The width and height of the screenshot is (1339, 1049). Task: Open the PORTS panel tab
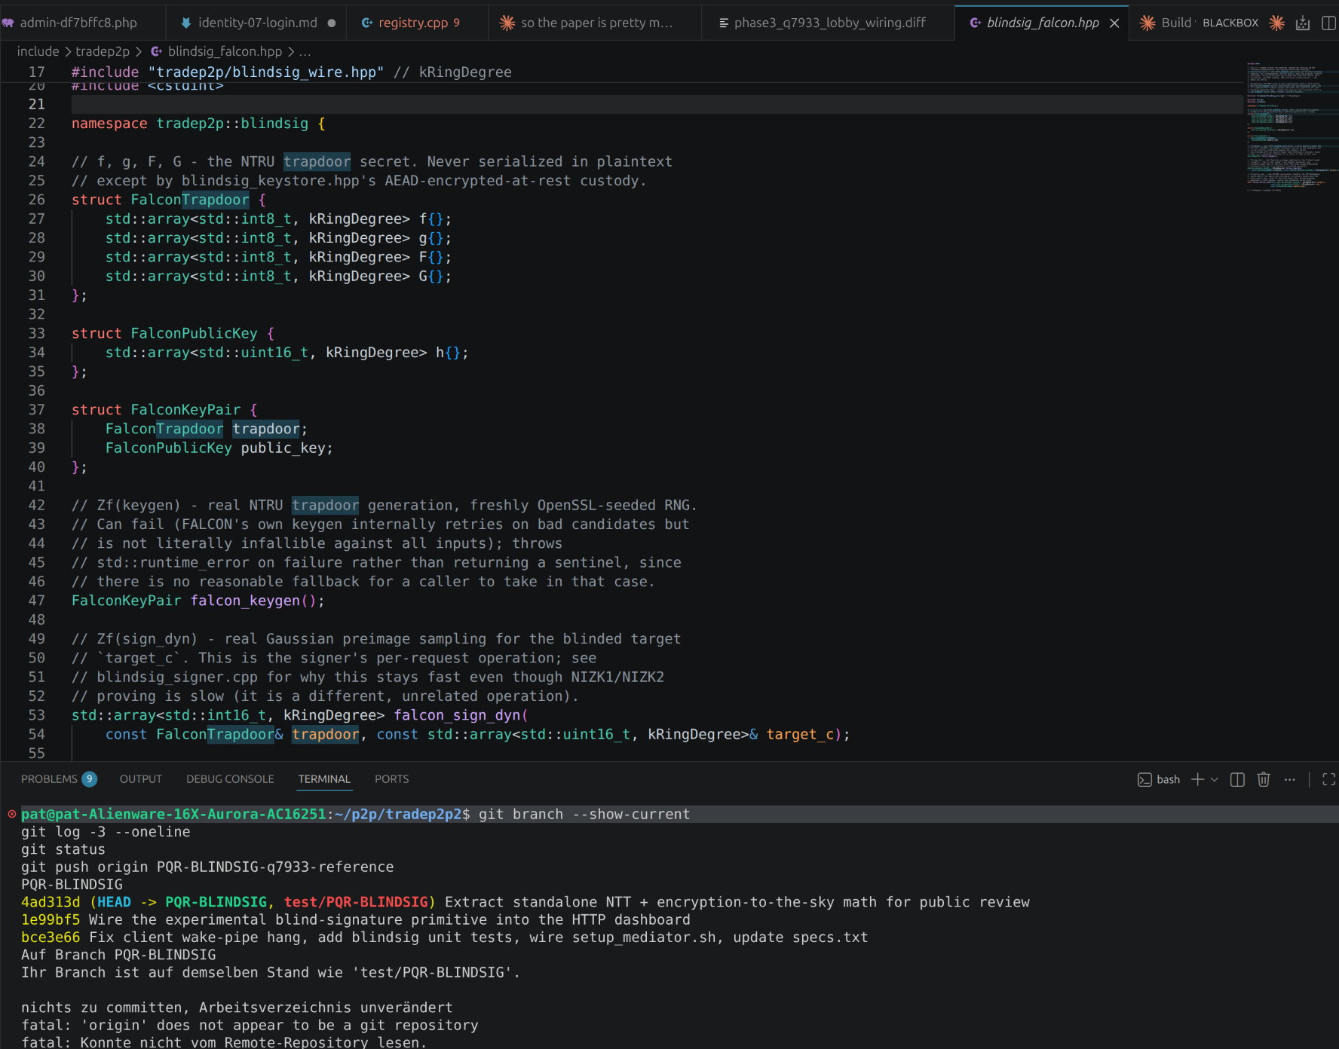(391, 779)
